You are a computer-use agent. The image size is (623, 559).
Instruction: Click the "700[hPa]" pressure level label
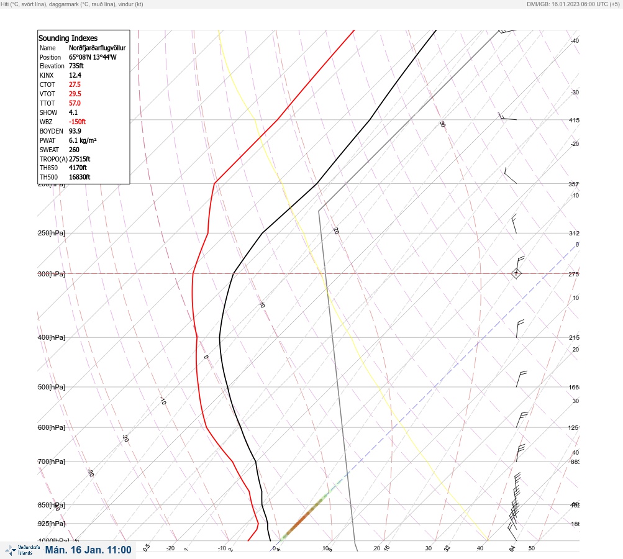[52, 461]
